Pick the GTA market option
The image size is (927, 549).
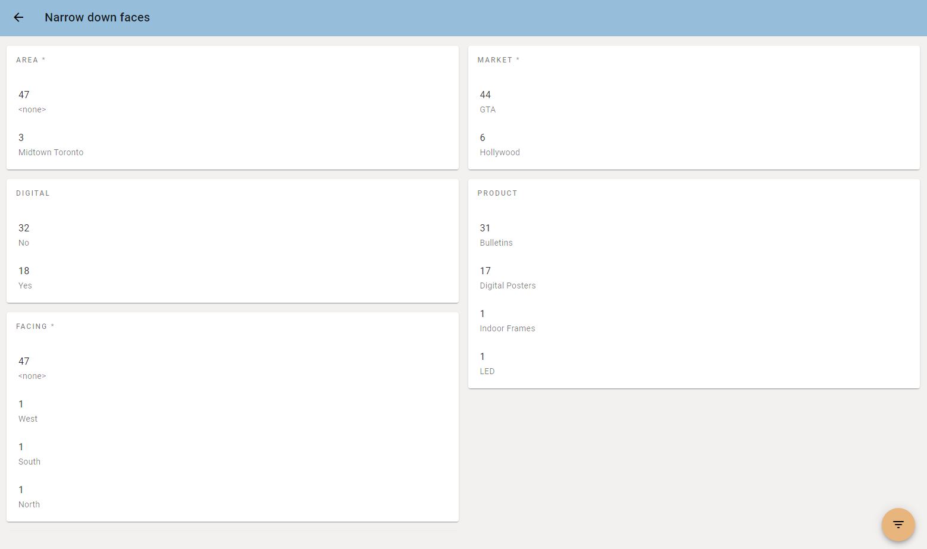(694, 102)
